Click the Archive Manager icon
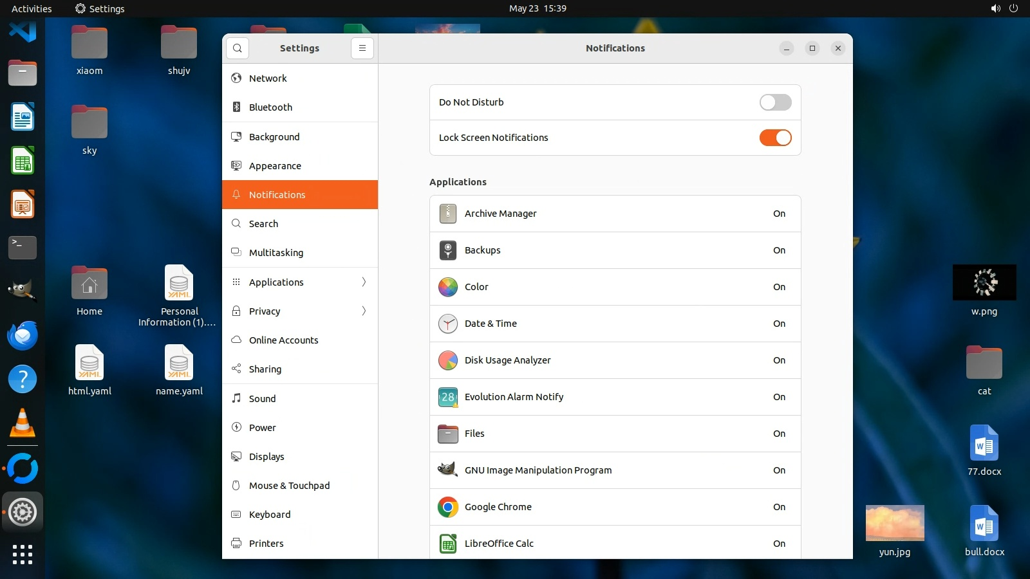Screen dimensions: 1030x579 [x=448, y=214]
